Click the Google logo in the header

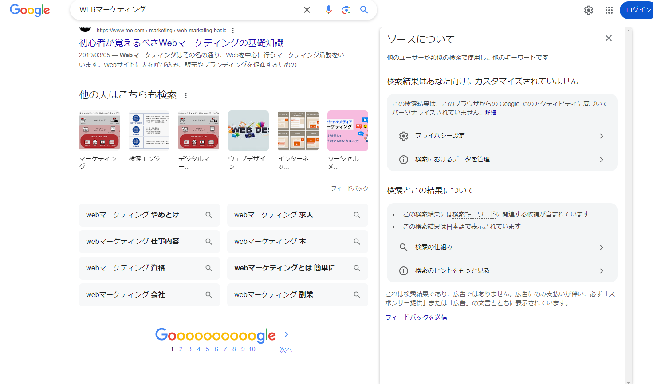click(x=30, y=10)
